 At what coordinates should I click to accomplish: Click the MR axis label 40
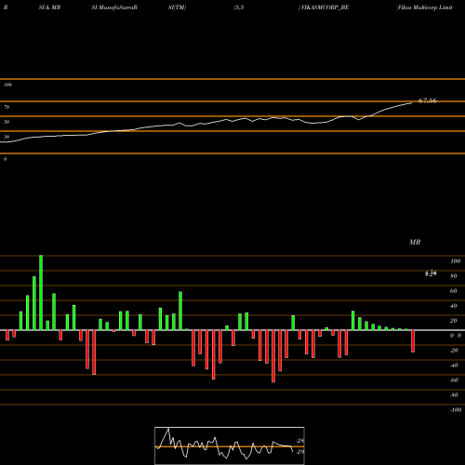(454, 306)
